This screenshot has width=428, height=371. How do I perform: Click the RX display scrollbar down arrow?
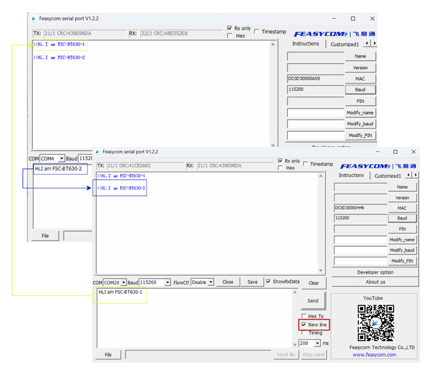point(321,270)
